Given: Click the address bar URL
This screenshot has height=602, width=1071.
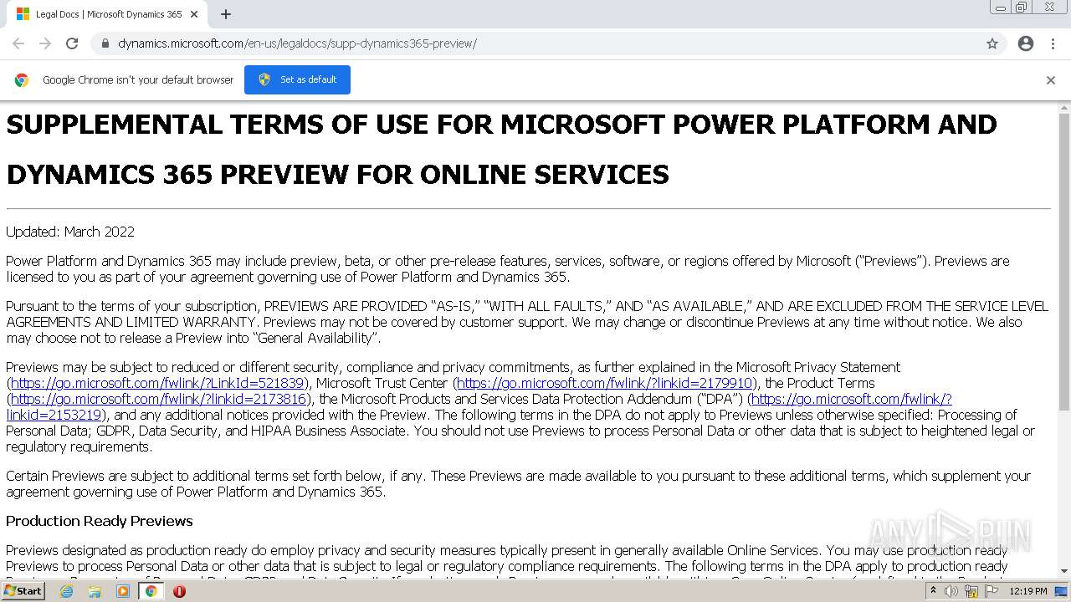Looking at the screenshot, I should click(x=297, y=43).
